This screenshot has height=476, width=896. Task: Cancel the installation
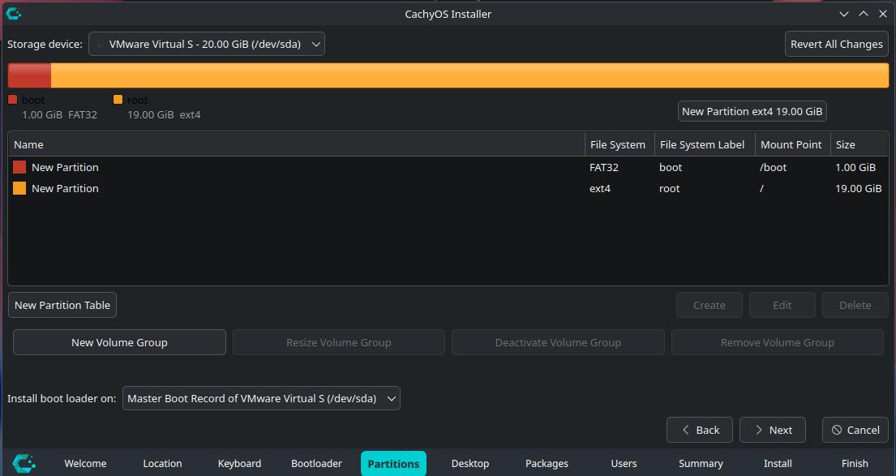pyautogui.click(x=855, y=430)
